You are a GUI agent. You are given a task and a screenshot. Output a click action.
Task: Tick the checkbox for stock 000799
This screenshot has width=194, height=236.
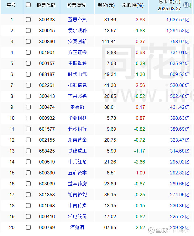(x=28, y=228)
